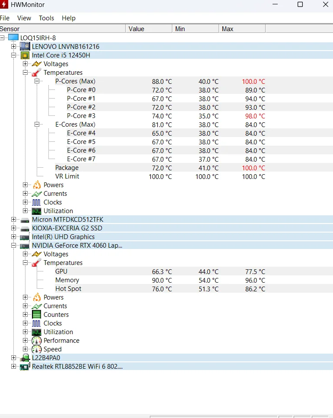Click the P-Cores (Max) 100.0 °C max value
333x418 pixels.
point(254,81)
